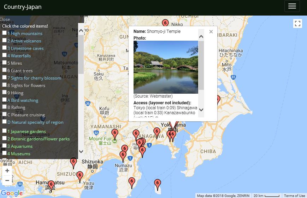Image resolution: width=307 pixels, height=198 pixels.
Task: Close the category sidebar panel
Action: click(5, 19)
